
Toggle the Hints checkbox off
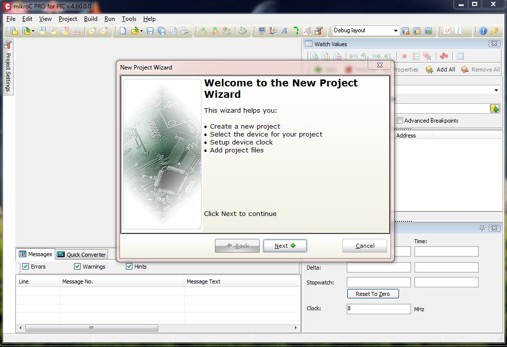coord(129,267)
